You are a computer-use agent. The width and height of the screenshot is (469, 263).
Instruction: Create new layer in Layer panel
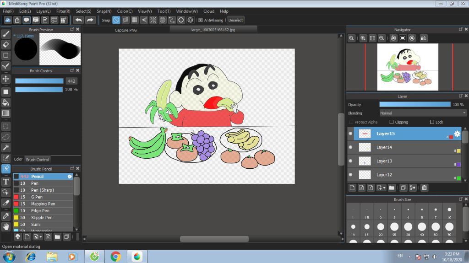coord(352,188)
